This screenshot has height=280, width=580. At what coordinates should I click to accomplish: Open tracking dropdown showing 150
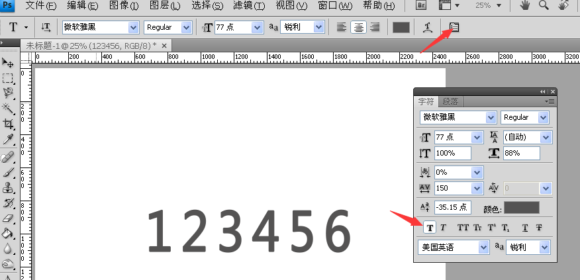(477, 188)
